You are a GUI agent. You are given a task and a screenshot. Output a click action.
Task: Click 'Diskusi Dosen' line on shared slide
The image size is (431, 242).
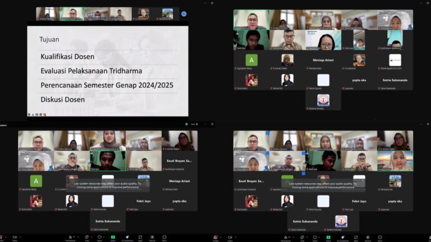(x=63, y=99)
